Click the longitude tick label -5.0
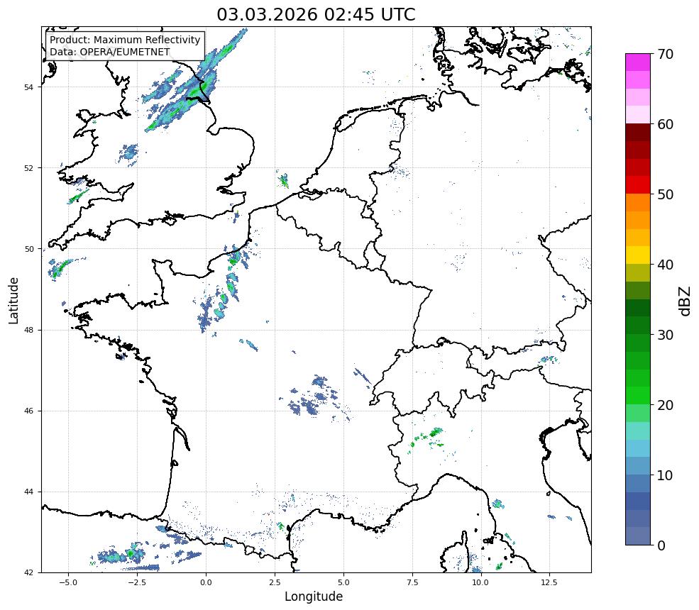This screenshot has height=610, width=699. (67, 582)
